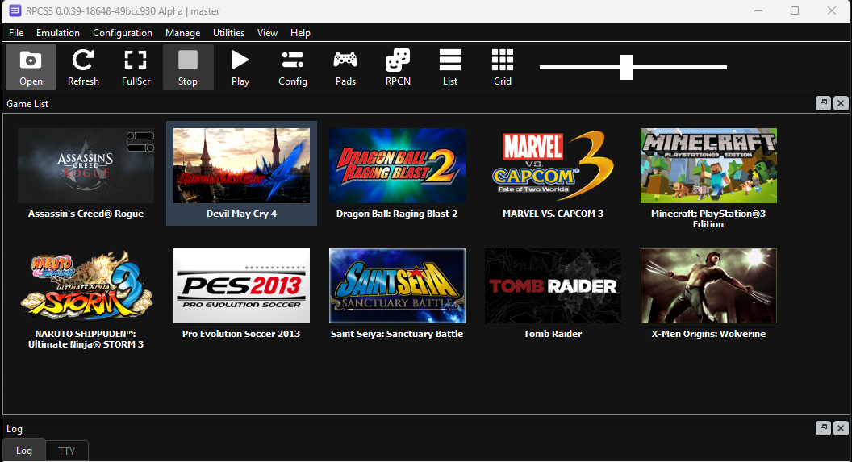
Task: Click the 'Devil May Cry 4' title text
Action: coord(241,214)
